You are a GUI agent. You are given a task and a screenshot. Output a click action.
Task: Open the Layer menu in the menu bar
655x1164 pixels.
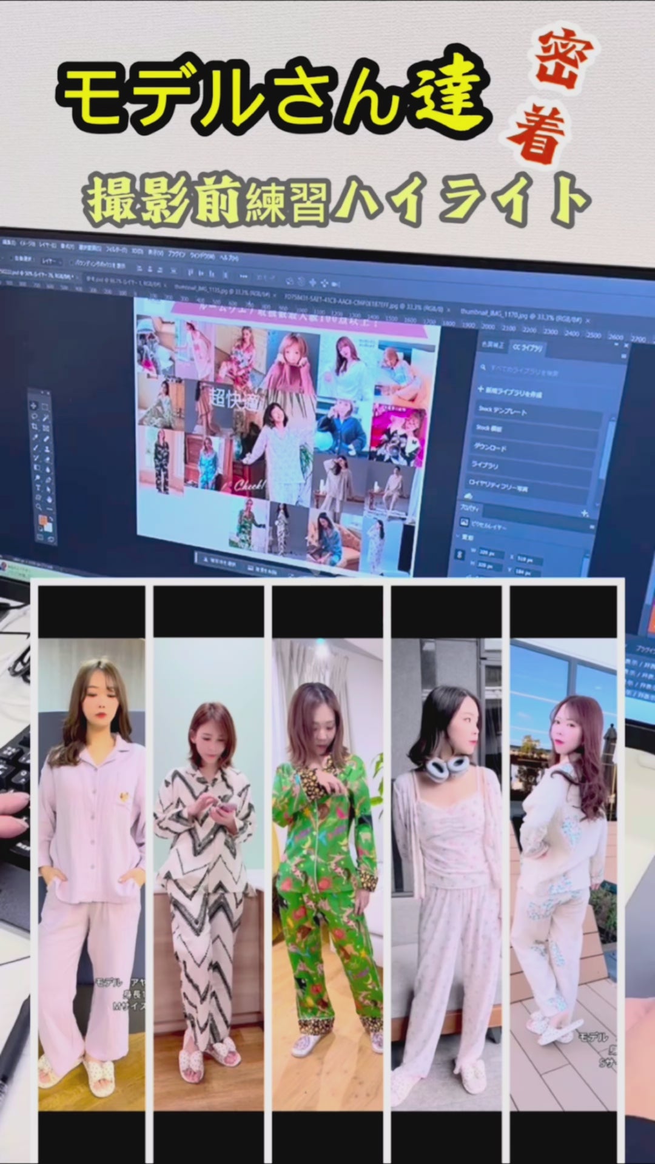click(x=48, y=244)
